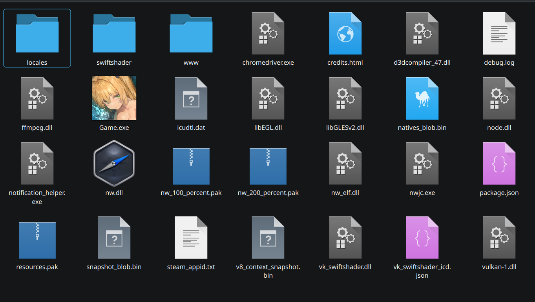Viewport: 535px width, 302px height.
Task: Click the icudtl.dat unknown-file icon
Action: click(191, 98)
